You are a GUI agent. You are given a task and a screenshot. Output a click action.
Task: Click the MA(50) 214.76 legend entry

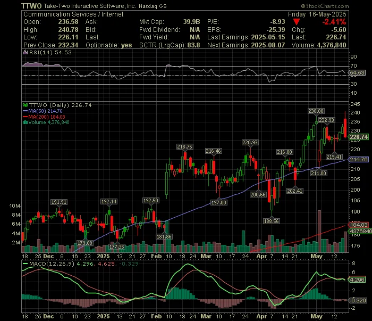45,111
